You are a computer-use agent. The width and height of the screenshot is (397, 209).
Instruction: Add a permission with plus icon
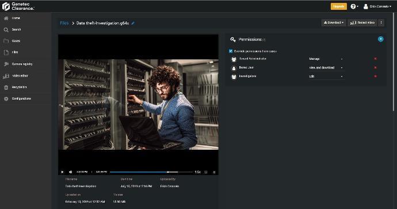[380, 39]
